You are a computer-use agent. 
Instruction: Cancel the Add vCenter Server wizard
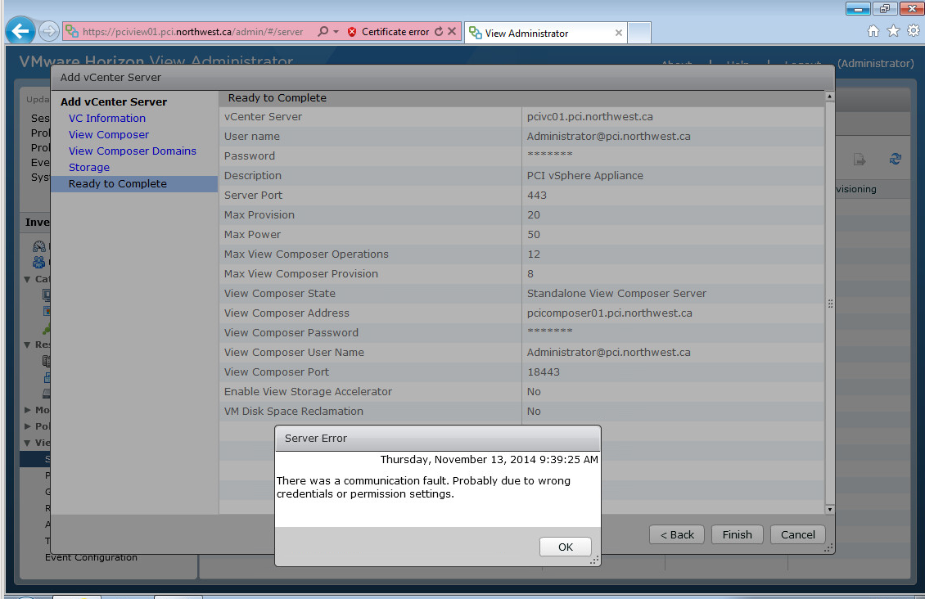(x=797, y=534)
